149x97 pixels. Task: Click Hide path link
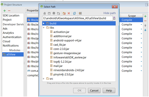pyautogui.click(x=110, y=13)
